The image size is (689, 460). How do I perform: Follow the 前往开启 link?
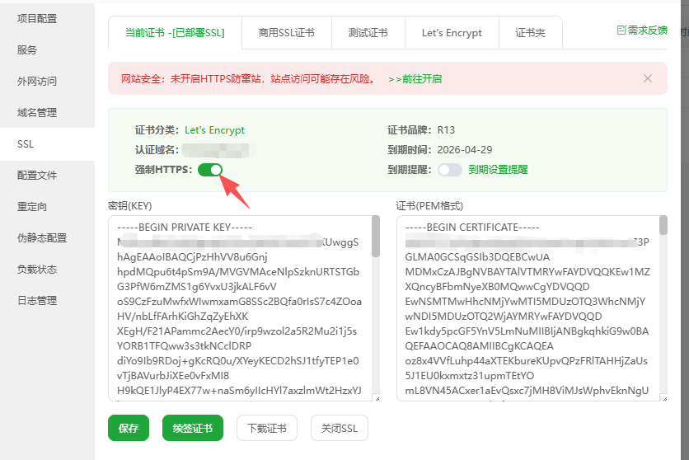(415, 79)
